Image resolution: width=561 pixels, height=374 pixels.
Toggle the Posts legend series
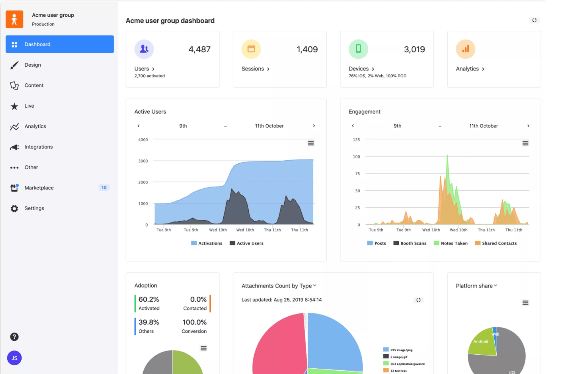pos(377,243)
